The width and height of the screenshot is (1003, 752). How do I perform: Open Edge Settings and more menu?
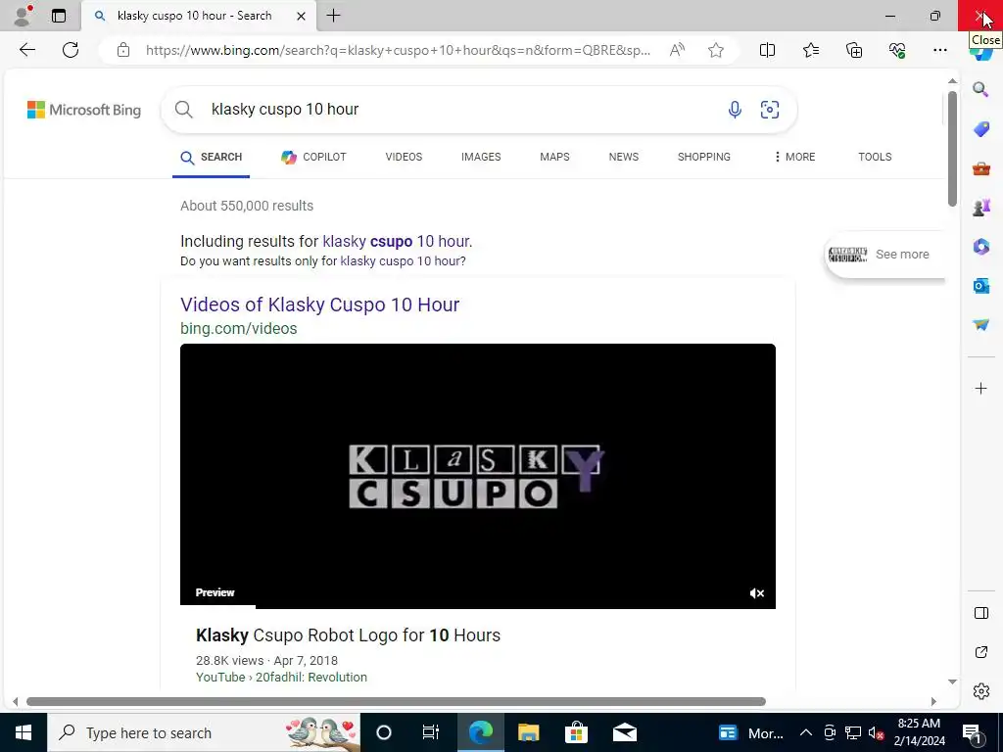click(x=939, y=50)
